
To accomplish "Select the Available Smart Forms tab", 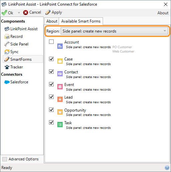I will pyautogui.click(x=81, y=21).
